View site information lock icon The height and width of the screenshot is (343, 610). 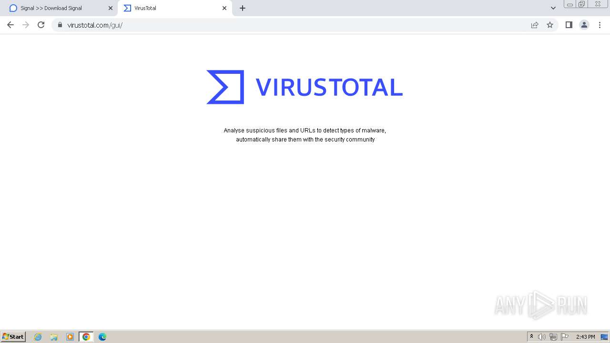coord(60,25)
